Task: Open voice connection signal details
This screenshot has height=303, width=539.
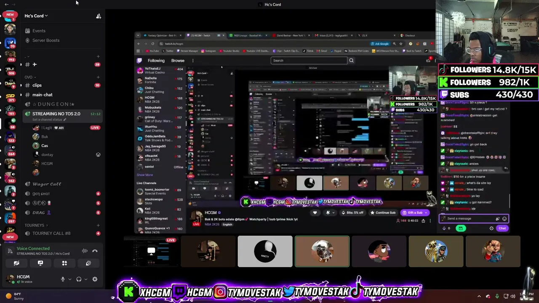Action: click(x=10, y=251)
